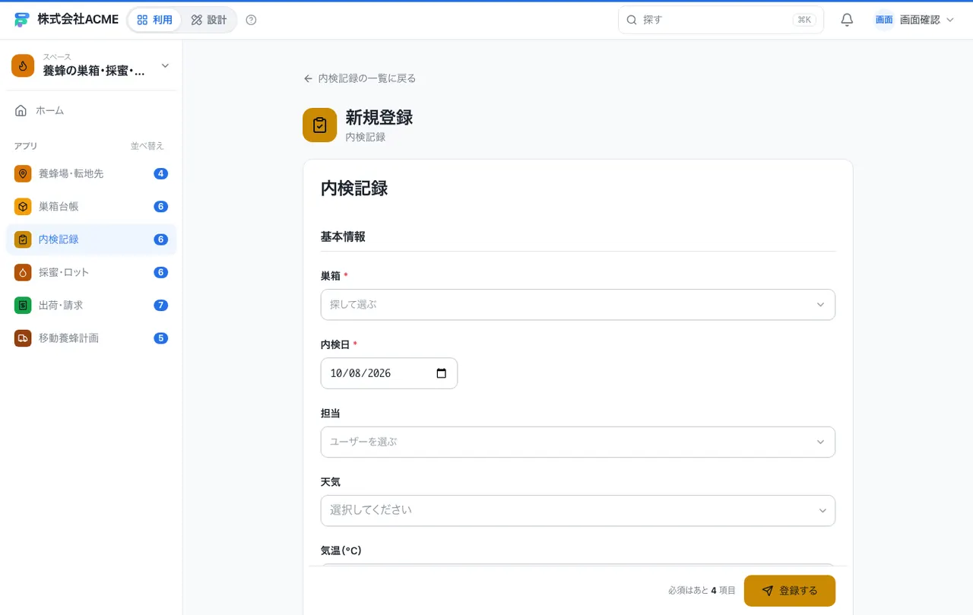Click the 巣箱台帳 box icon
Screen dimensions: 973x615
23,206
